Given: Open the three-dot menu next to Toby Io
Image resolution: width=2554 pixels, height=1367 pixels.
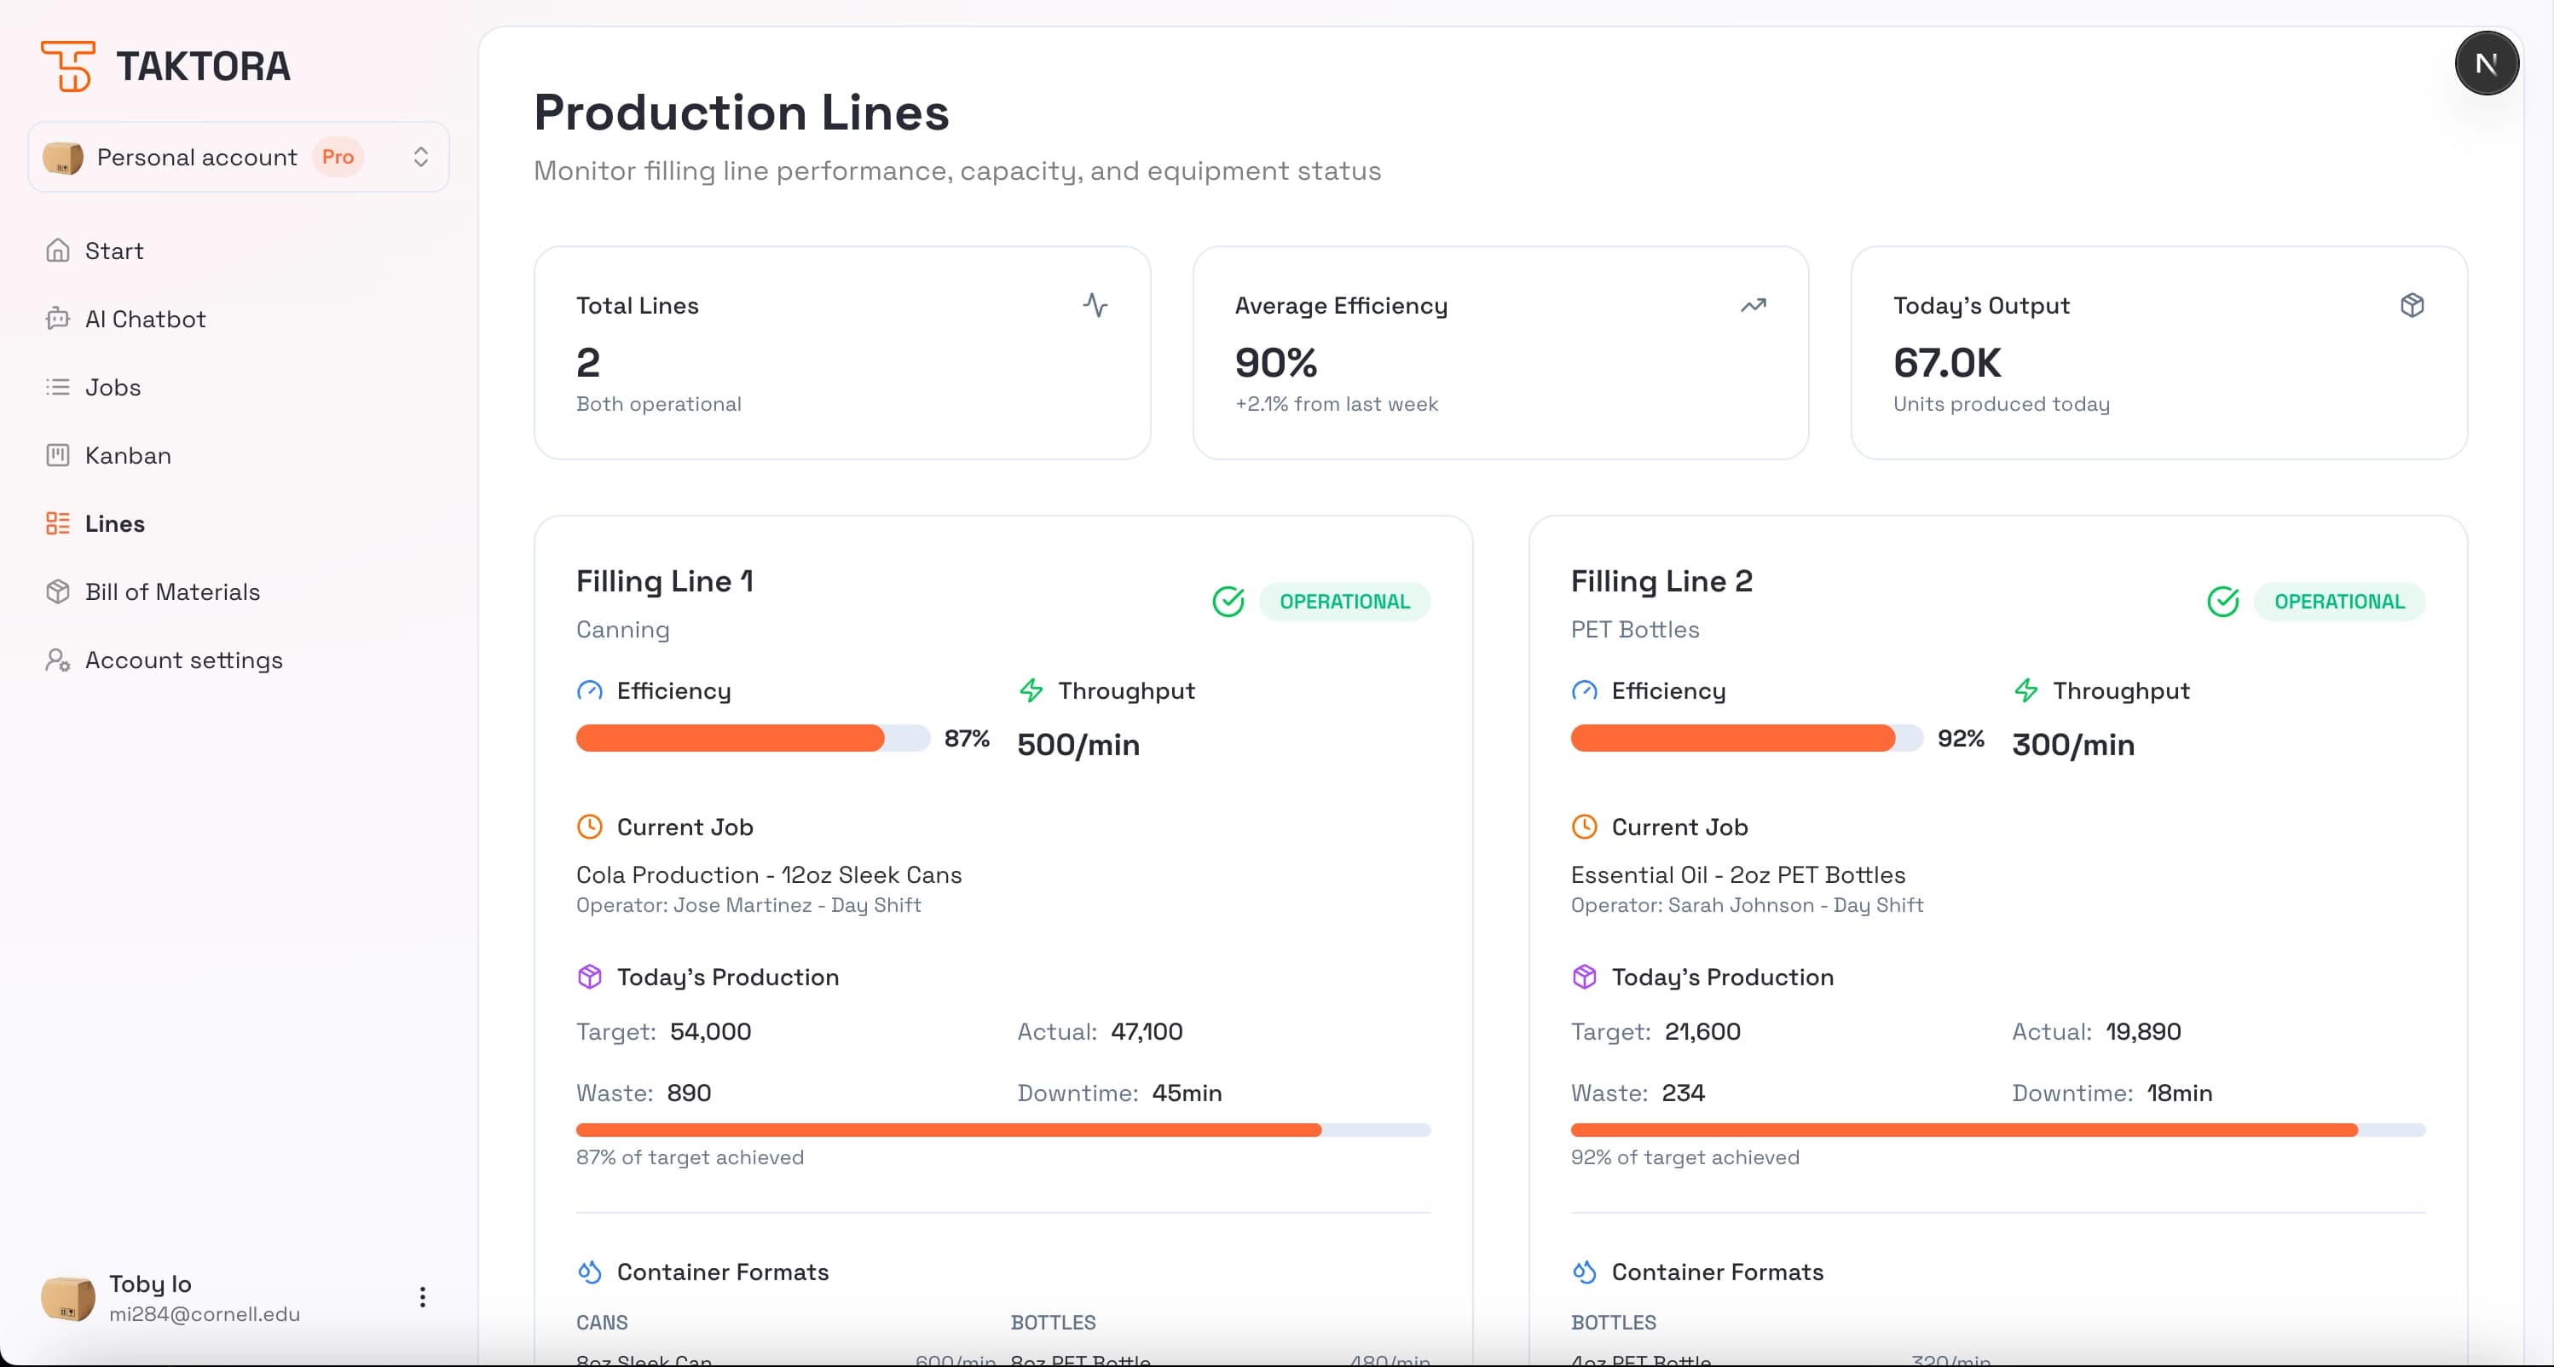Looking at the screenshot, I should (x=422, y=1295).
